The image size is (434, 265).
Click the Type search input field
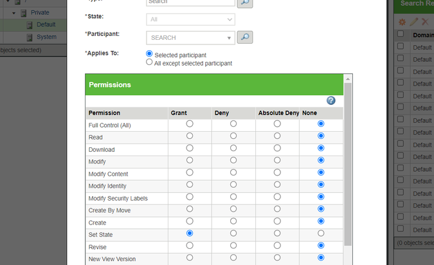pos(190,3)
